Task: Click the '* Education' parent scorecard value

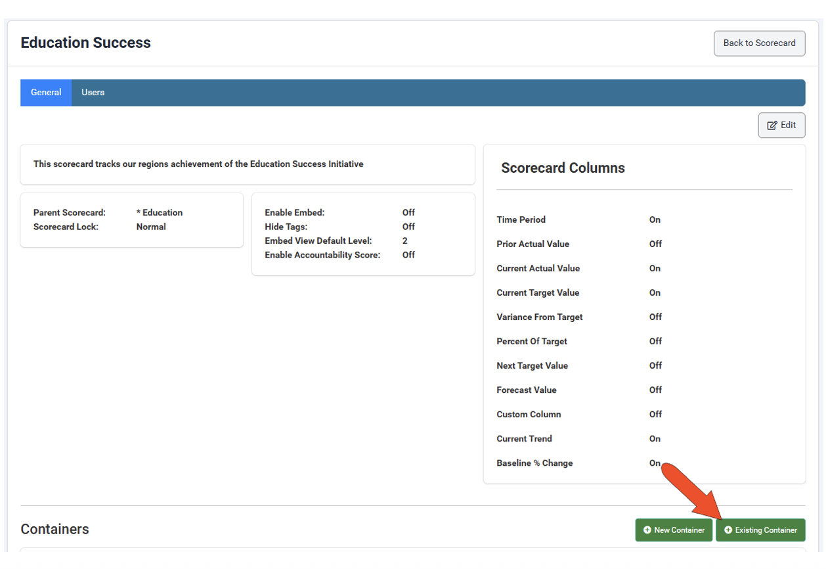Action: pyautogui.click(x=160, y=213)
